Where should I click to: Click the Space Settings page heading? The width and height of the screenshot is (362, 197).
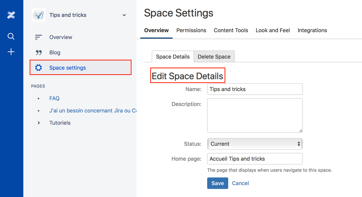click(x=178, y=13)
